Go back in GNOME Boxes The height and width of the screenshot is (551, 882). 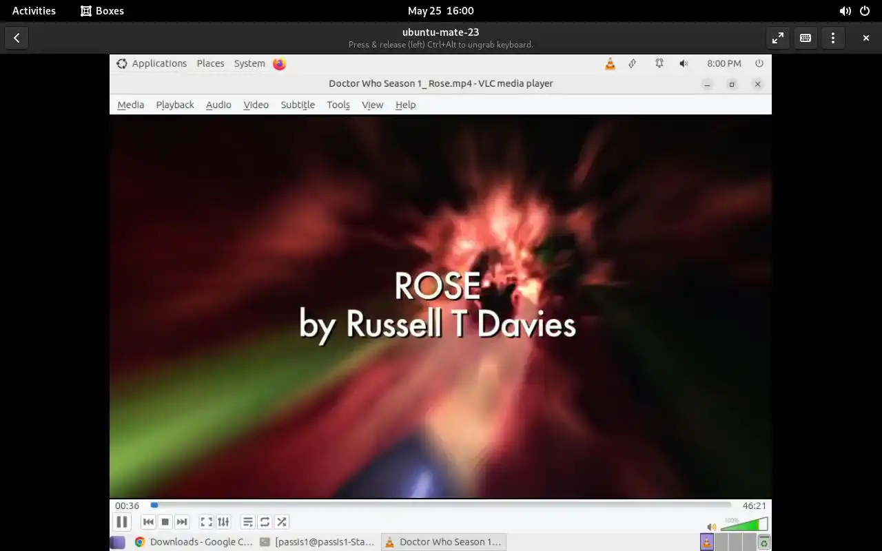pos(17,38)
